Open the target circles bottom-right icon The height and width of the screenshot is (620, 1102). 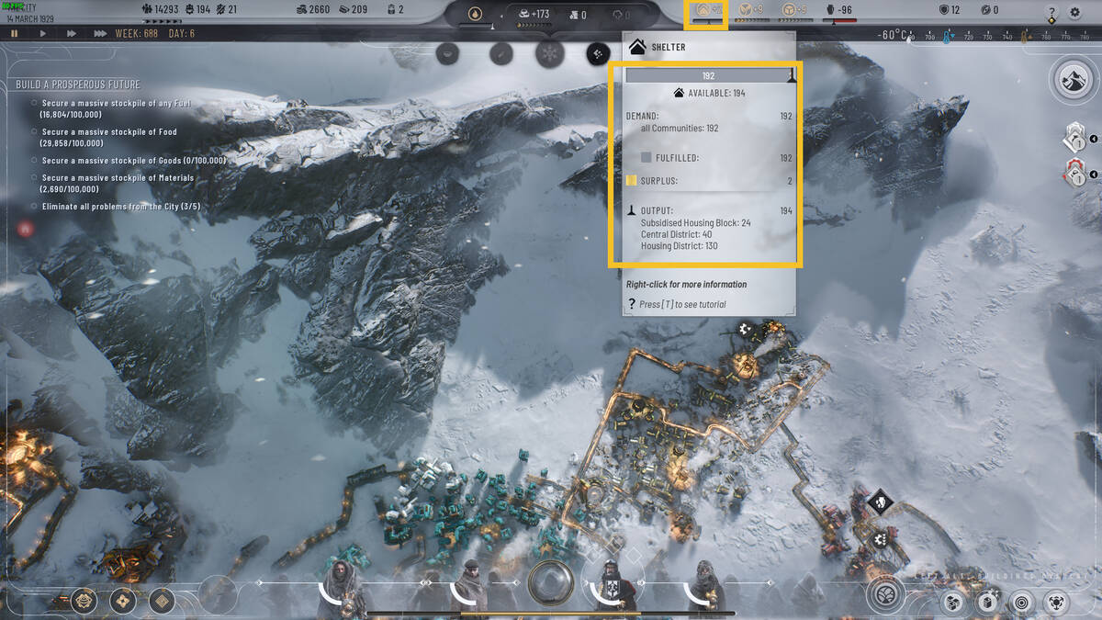[1020, 602]
